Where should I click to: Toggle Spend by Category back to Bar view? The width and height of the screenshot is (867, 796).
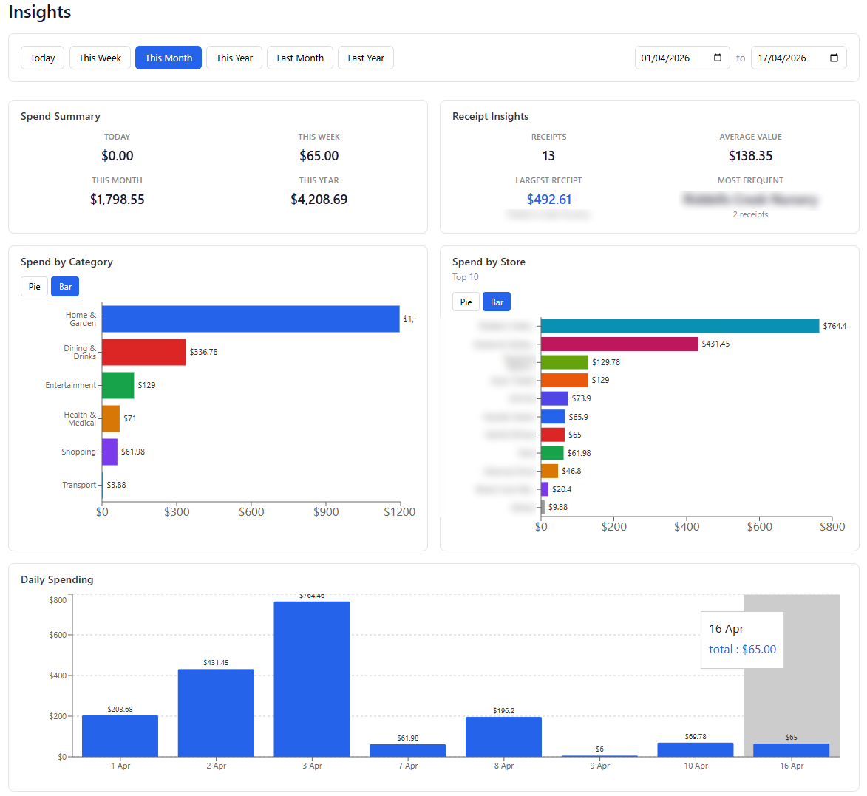[65, 286]
